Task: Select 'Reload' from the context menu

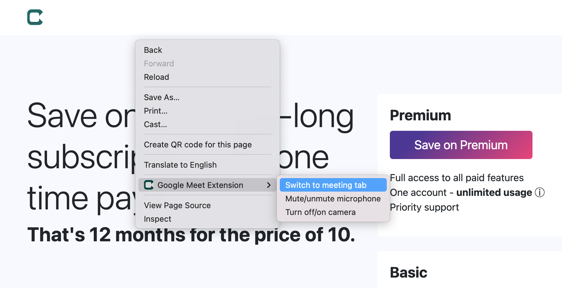Action: coord(156,77)
